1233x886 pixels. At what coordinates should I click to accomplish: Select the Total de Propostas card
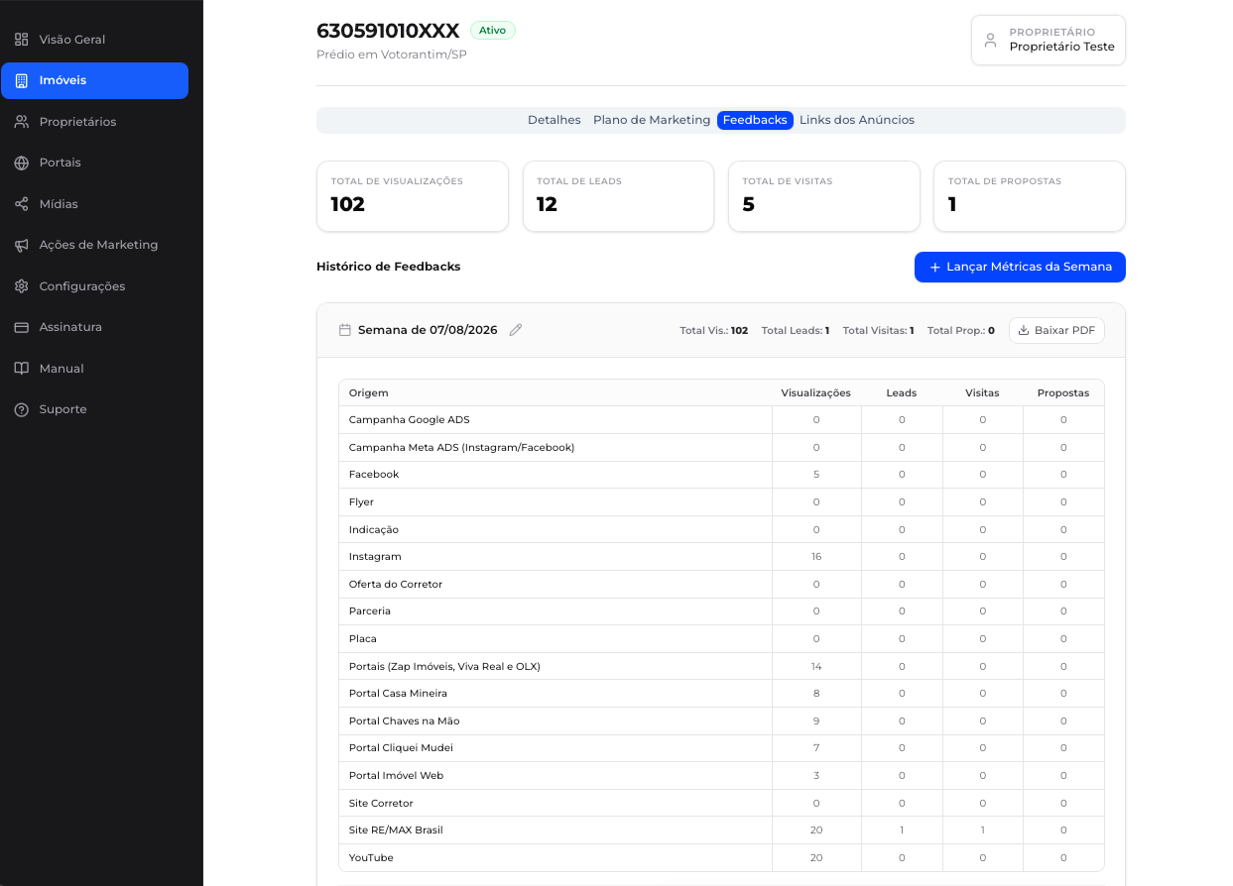[x=1030, y=196]
